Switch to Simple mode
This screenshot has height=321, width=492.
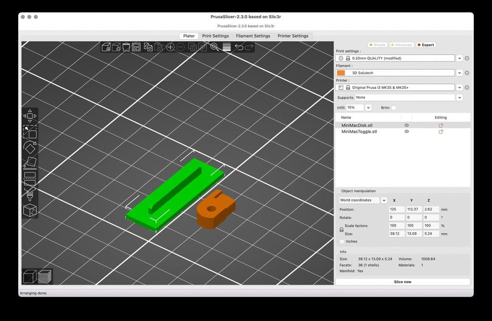point(378,45)
